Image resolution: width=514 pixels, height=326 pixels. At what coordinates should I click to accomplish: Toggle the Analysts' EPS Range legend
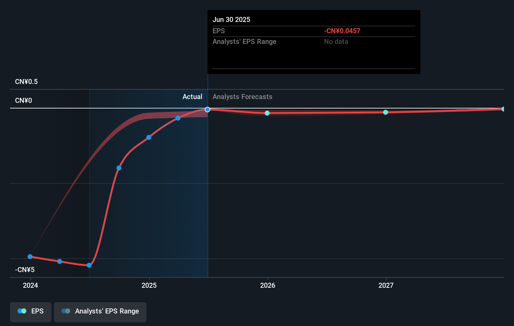pyautogui.click(x=100, y=312)
